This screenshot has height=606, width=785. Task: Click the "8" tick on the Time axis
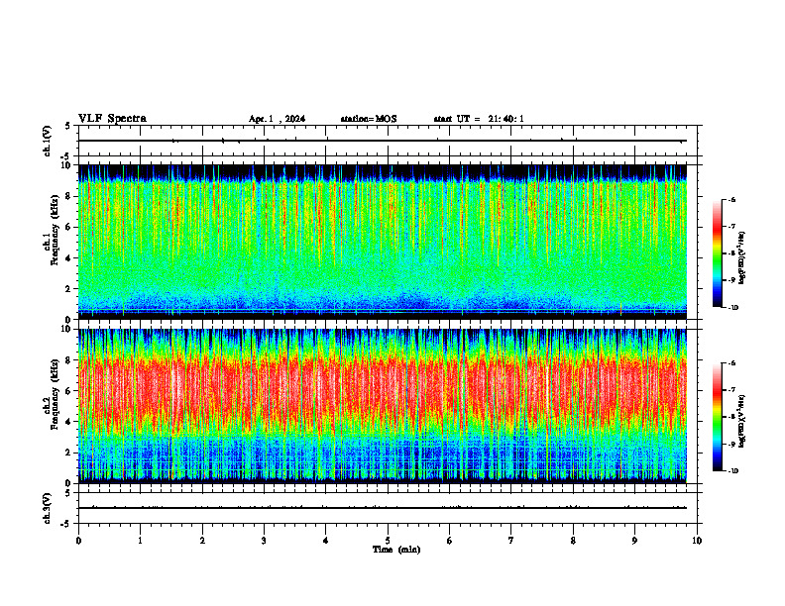tap(573, 541)
